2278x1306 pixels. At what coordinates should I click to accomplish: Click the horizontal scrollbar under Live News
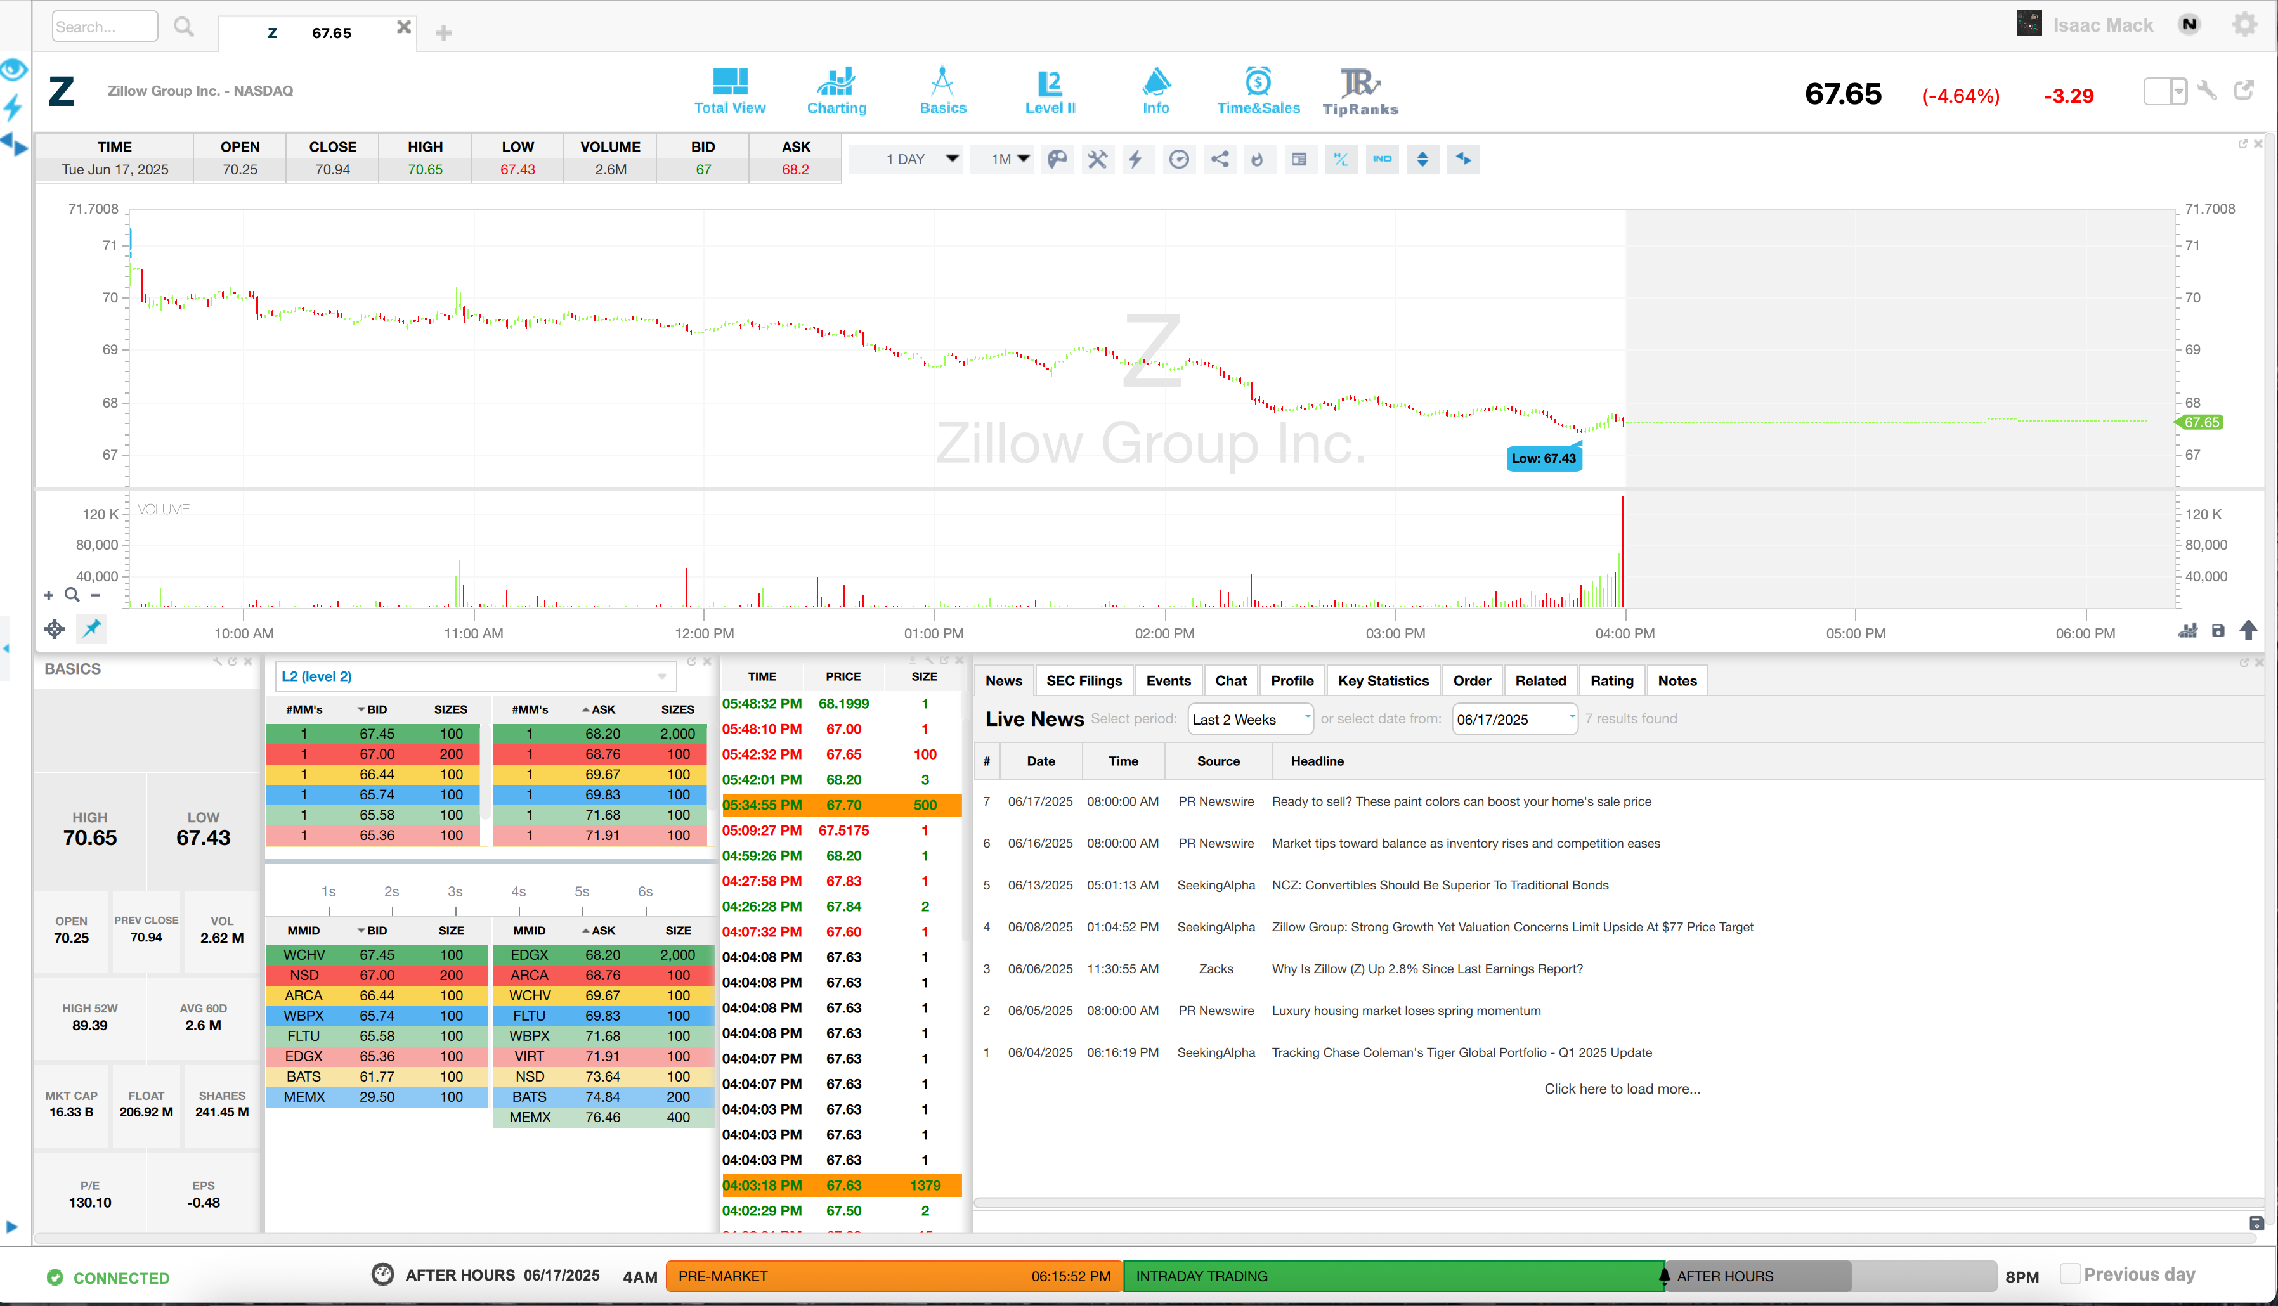pyautogui.click(x=1618, y=1203)
